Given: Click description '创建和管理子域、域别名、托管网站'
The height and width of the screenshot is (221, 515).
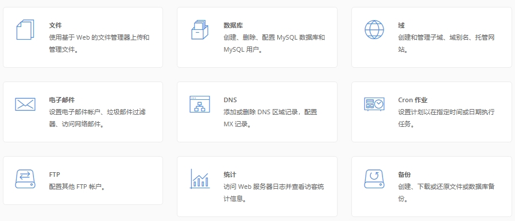Looking at the screenshot, I should pos(446,44).
